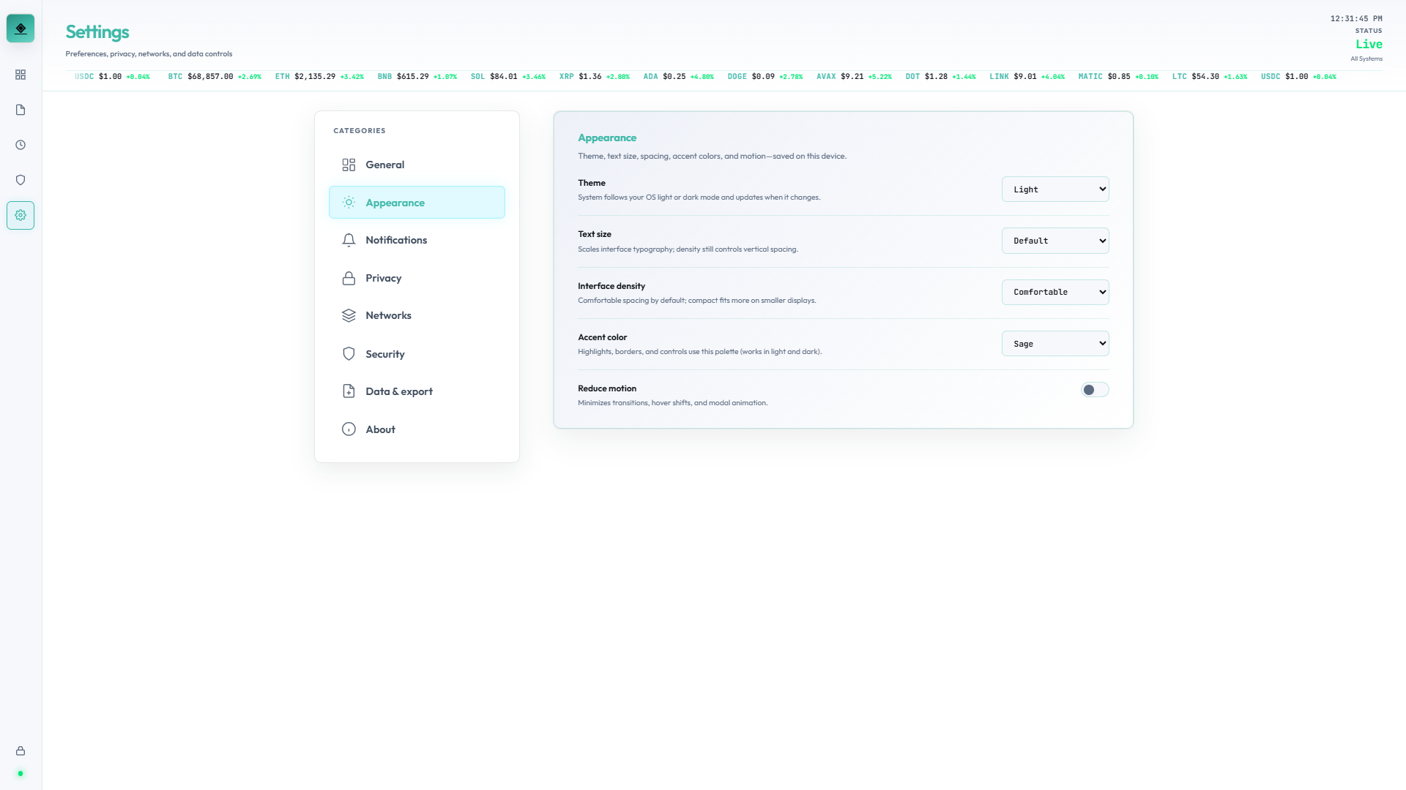Open the Theme dropdown showing Light
This screenshot has width=1406, height=790.
coord(1054,189)
